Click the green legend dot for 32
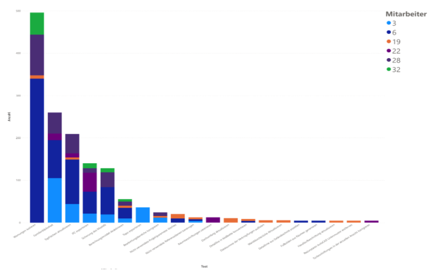Screen dimensions: 431x277 388,69
